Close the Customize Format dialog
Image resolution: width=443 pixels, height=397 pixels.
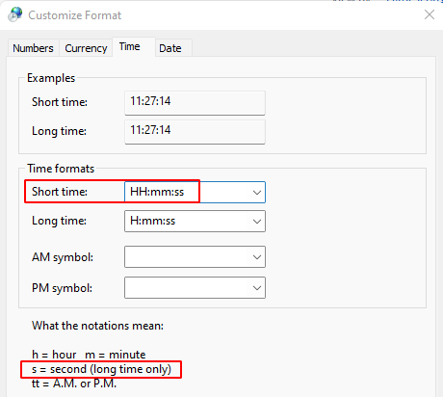click(x=430, y=14)
